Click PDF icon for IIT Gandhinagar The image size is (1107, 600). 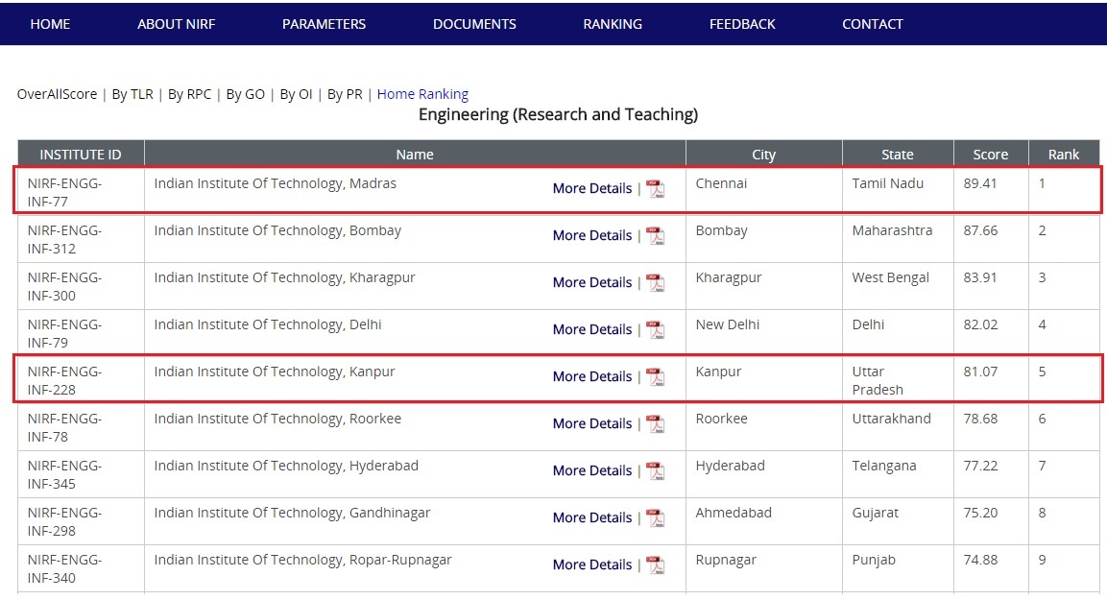click(655, 518)
